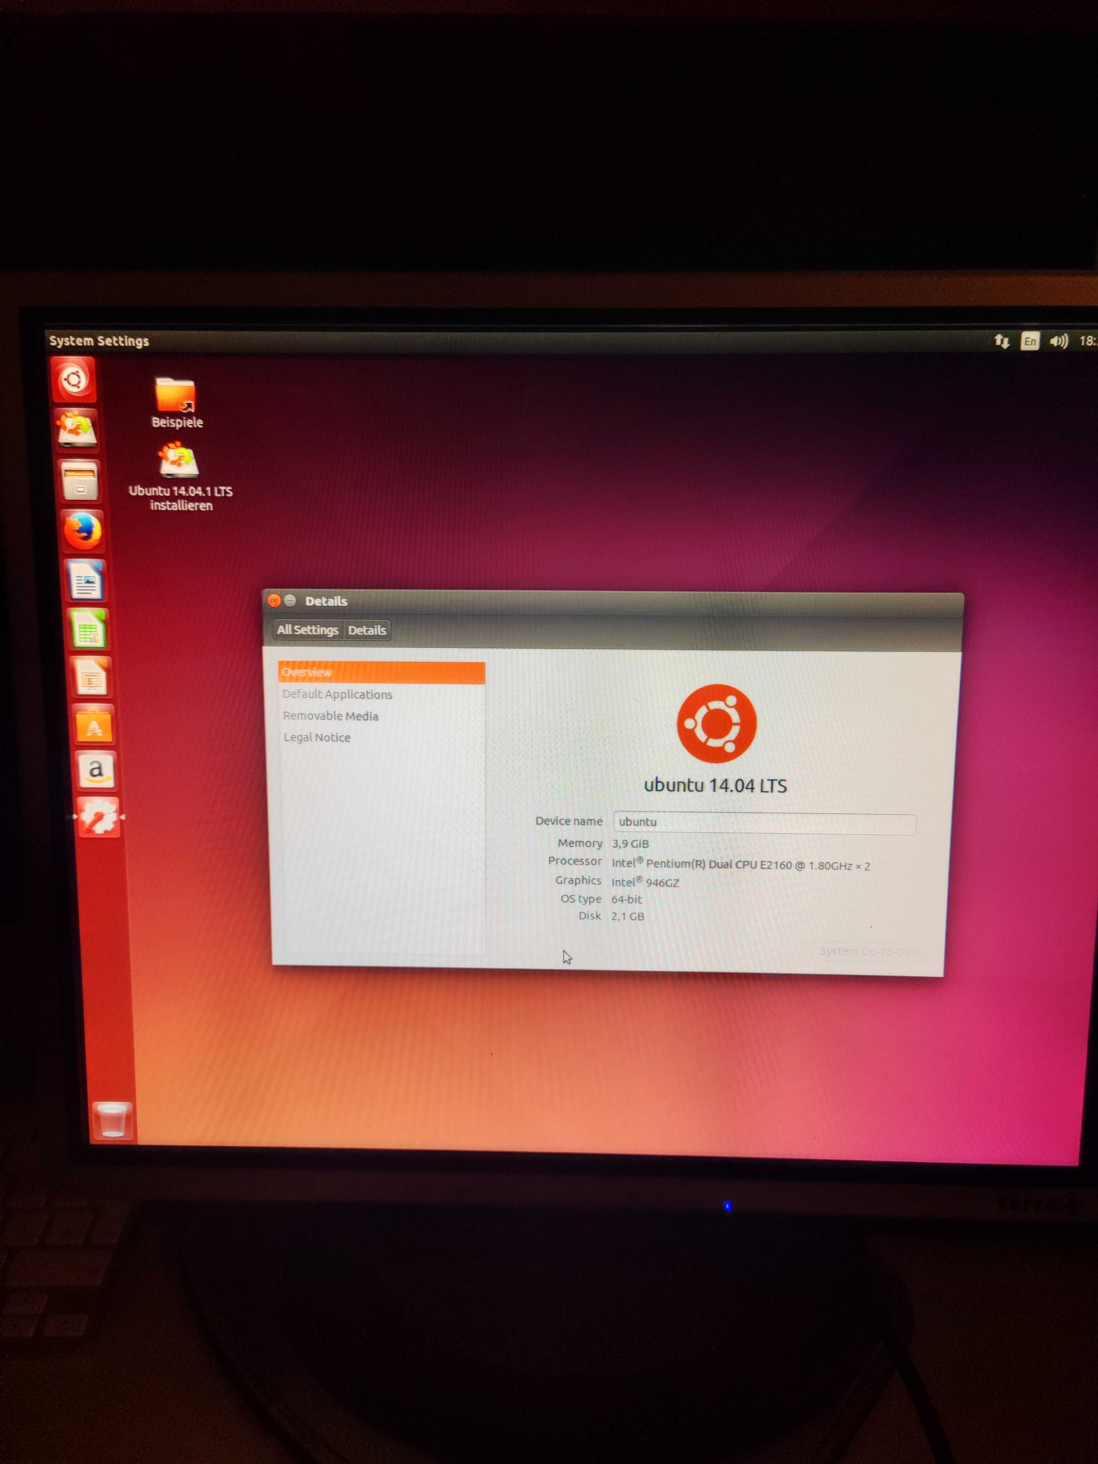
Task: Click the graphics value Intel 946GZ
Action: pos(645,882)
